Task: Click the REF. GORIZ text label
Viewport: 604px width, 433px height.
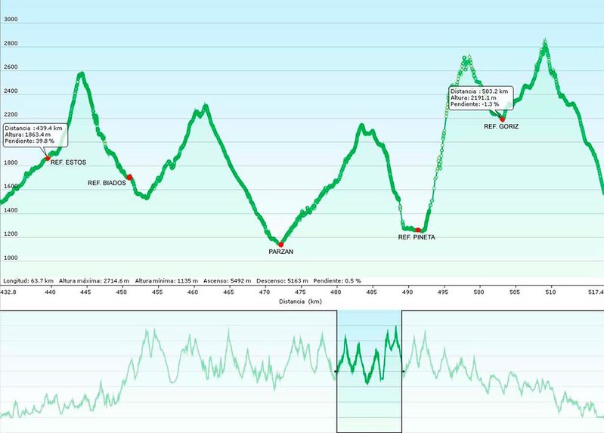Action: pos(501,127)
